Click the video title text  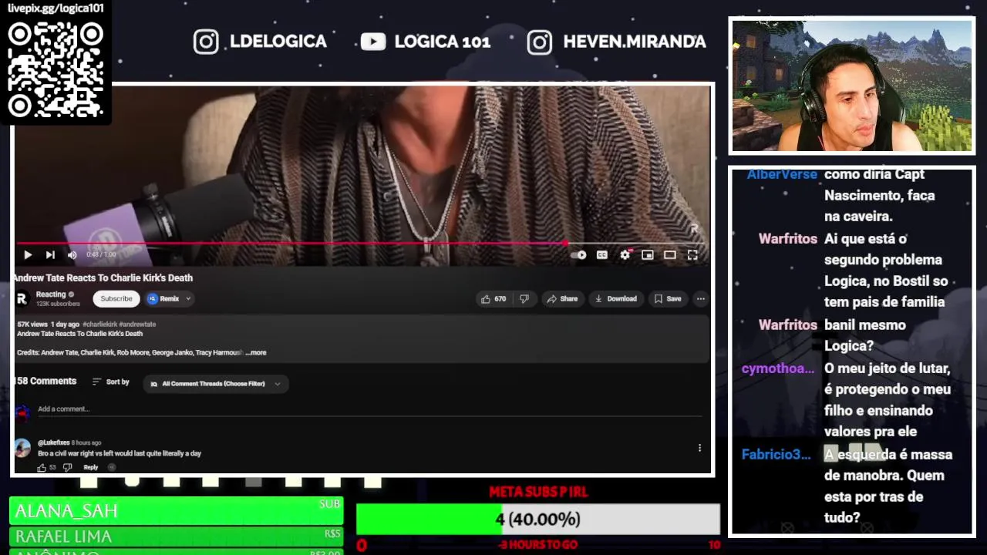[x=103, y=278]
